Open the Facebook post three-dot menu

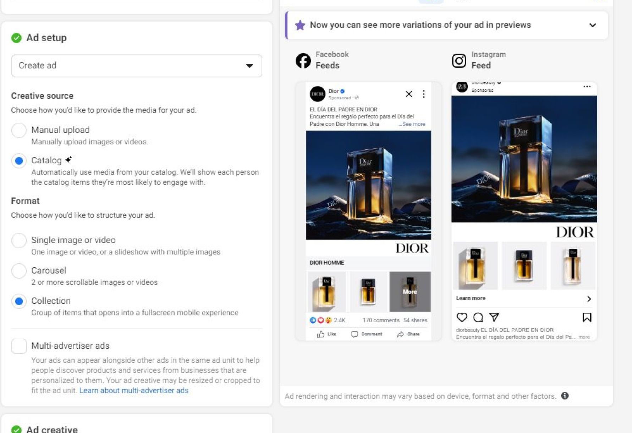(423, 94)
